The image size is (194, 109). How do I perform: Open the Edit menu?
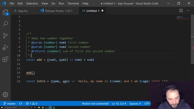[20, 3]
